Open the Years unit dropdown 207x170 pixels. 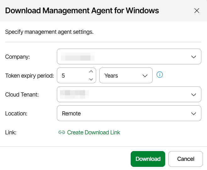pyautogui.click(x=123, y=76)
